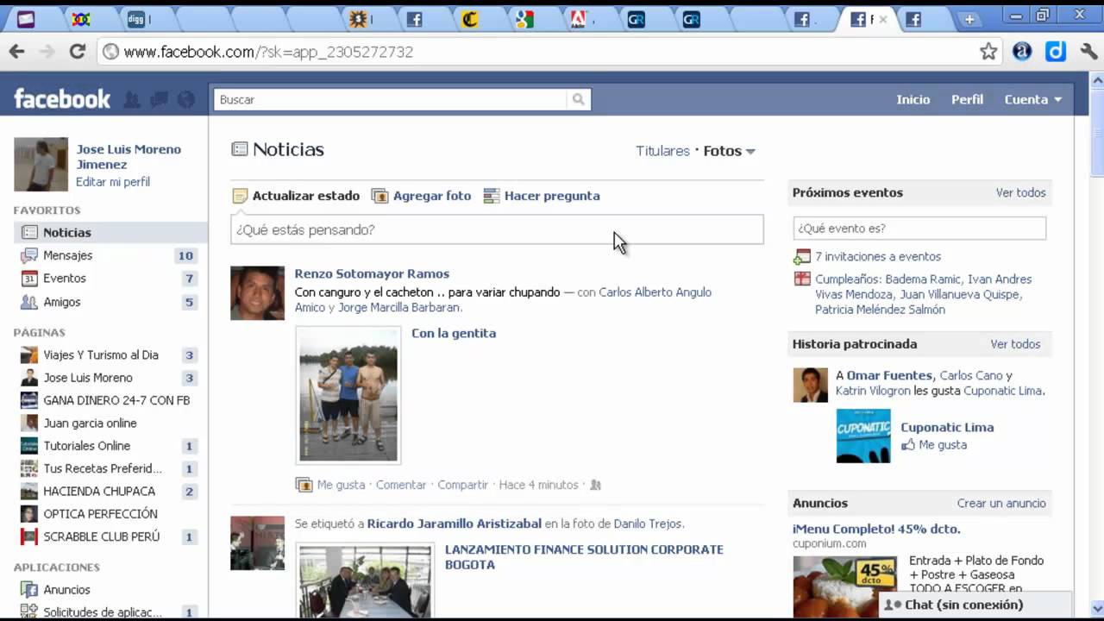Screen dimensions: 1104x621
Task: Click the browser forward arrow
Action: click(47, 52)
